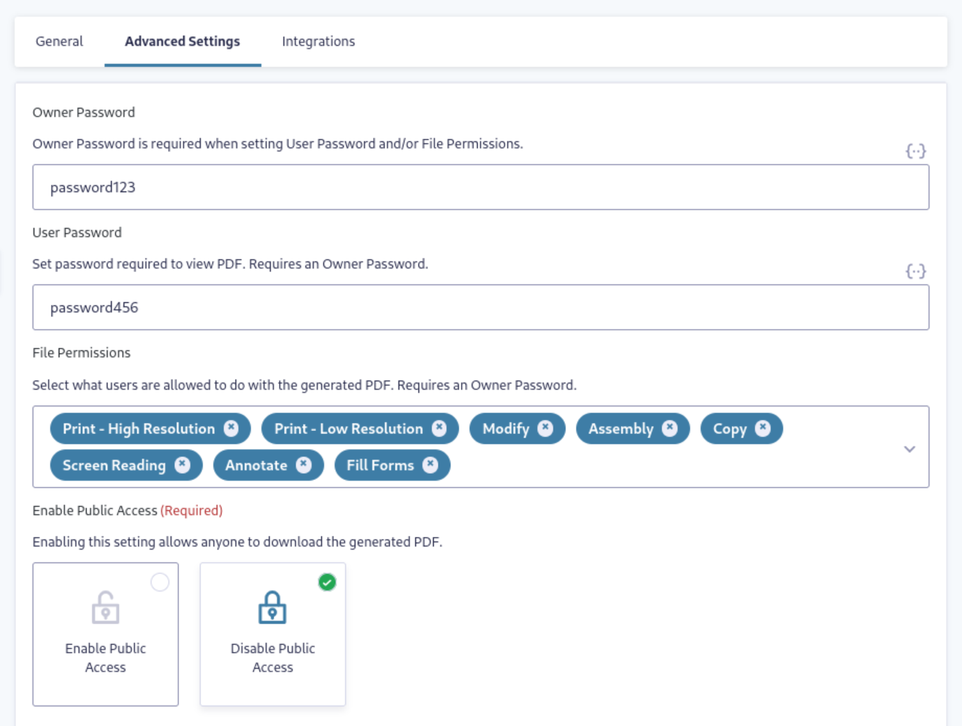The height and width of the screenshot is (726, 962).
Task: Click the radio circle on Enable Public Access card
Action: coord(160,582)
